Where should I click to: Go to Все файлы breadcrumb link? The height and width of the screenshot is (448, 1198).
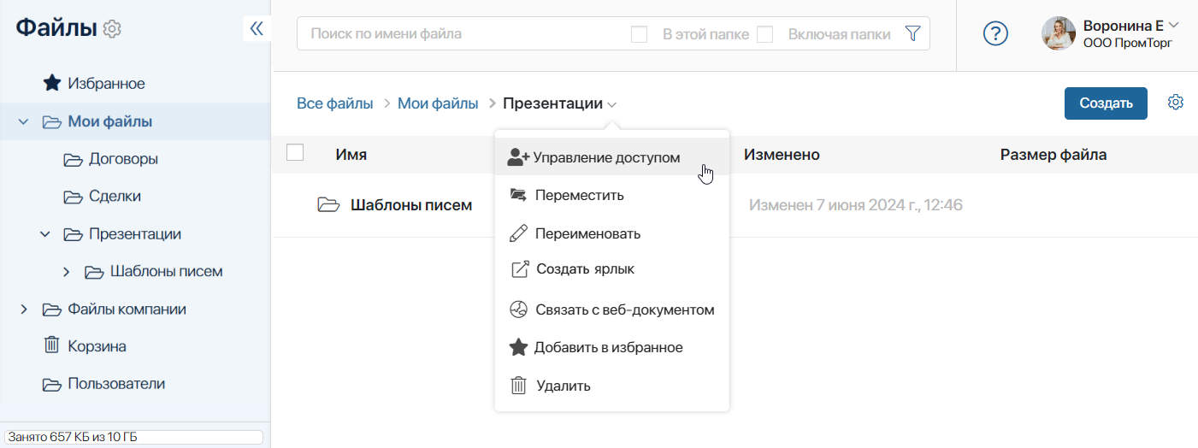[335, 103]
